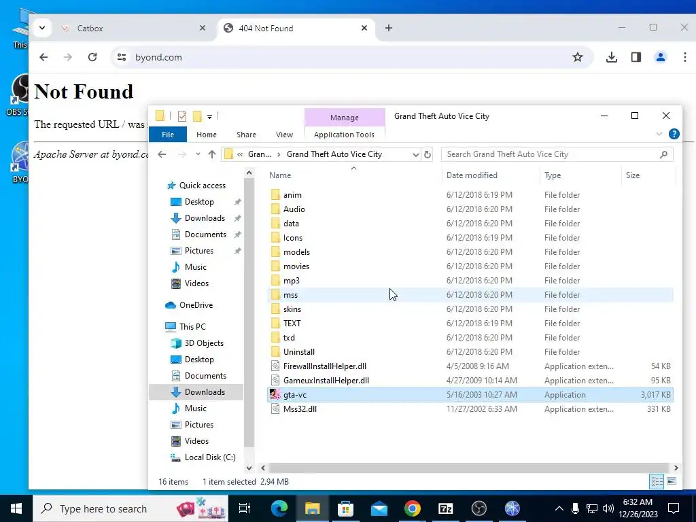The width and height of the screenshot is (696, 522).
Task: Open the Application Tools tab
Action: pos(344,135)
